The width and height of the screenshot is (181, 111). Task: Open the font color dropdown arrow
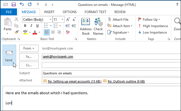39,32
